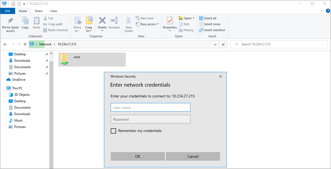Tick Remember my credentials checkbox
This screenshot has height=169, width=331.
click(113, 131)
